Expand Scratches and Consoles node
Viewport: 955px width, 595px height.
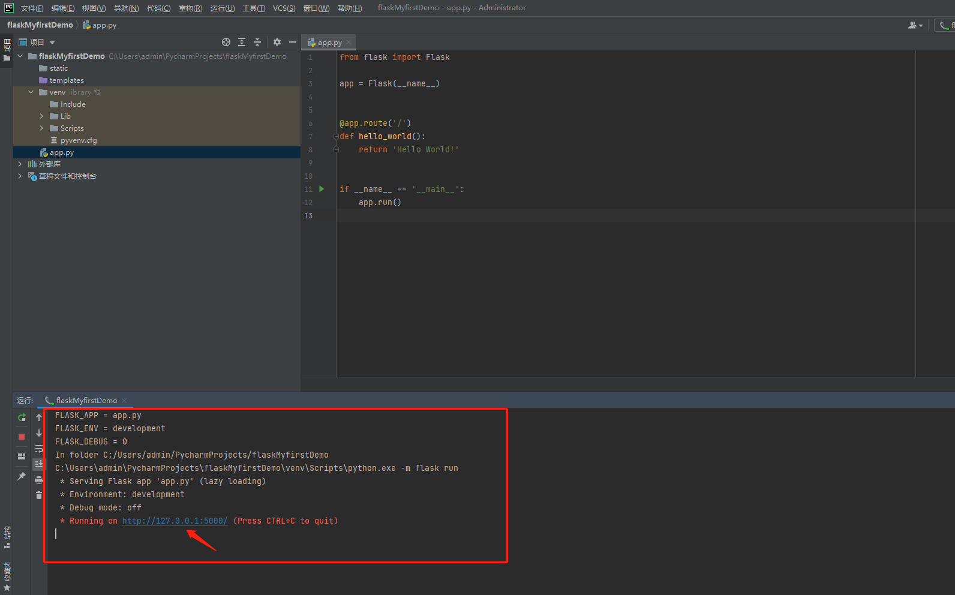(20, 176)
